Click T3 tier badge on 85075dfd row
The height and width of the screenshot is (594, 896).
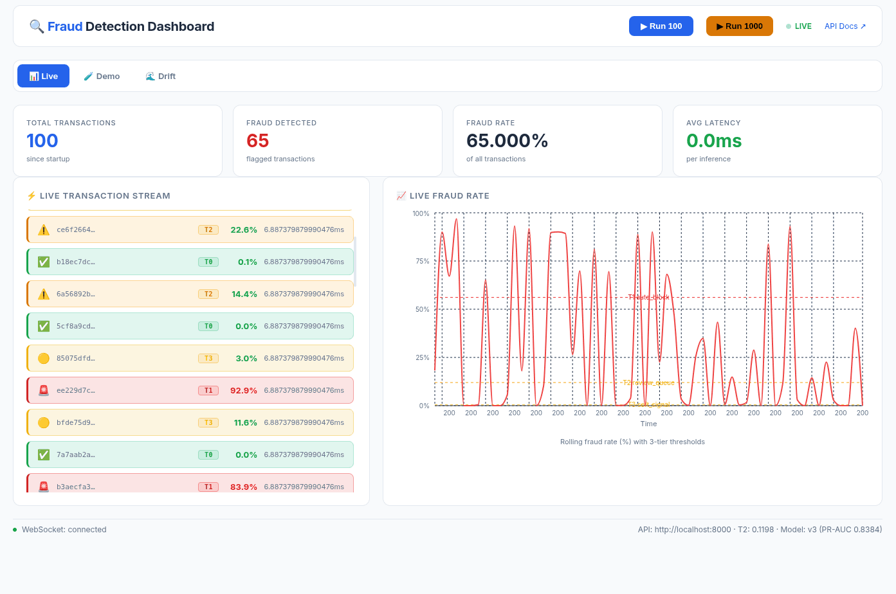tap(208, 358)
